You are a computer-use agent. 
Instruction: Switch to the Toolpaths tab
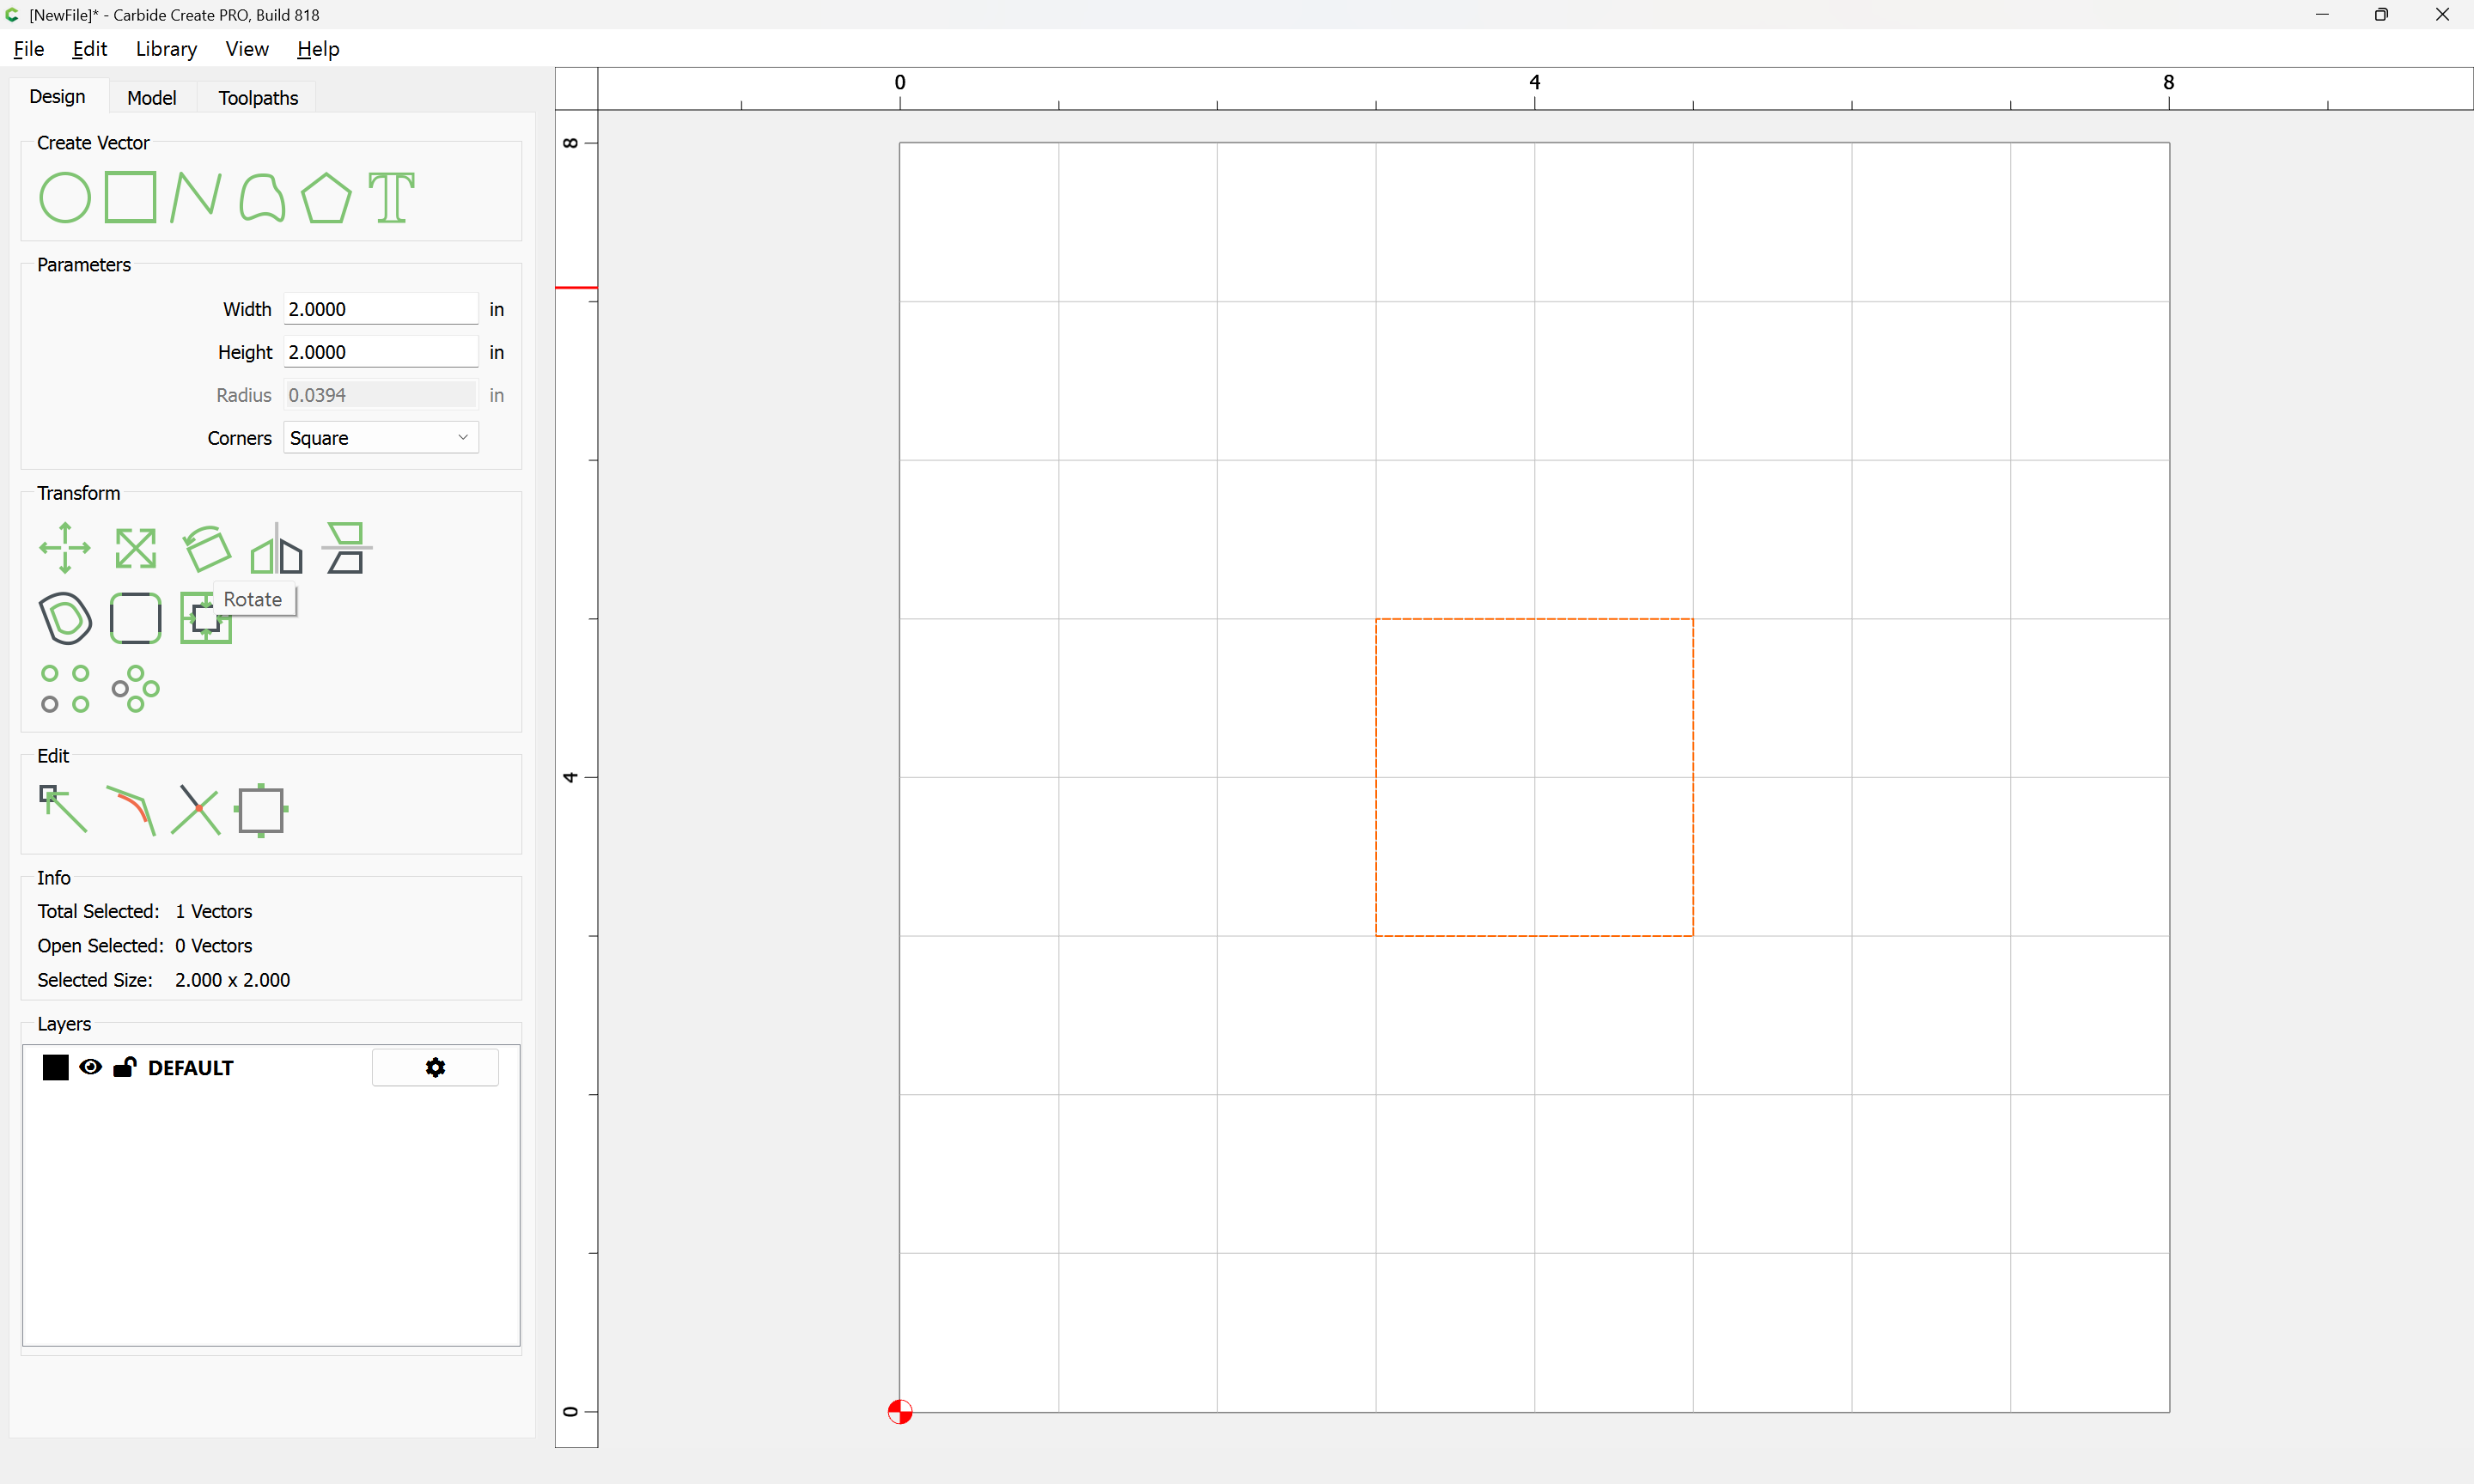258,97
